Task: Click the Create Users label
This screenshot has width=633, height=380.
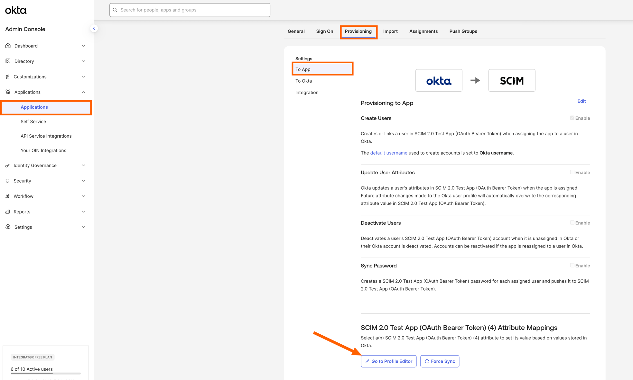Action: coord(376,118)
